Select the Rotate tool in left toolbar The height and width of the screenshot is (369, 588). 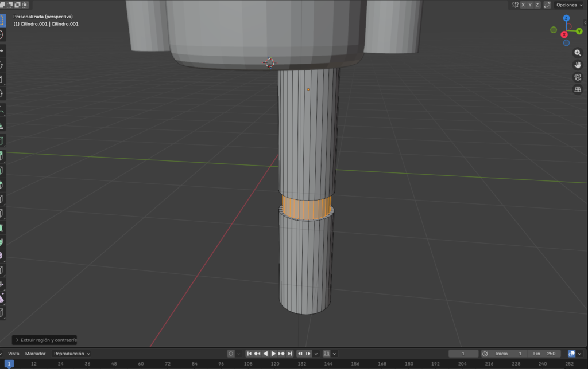[x=2, y=65]
